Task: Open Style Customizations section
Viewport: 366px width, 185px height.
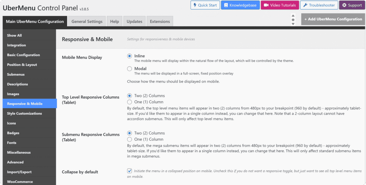Action: click(29, 114)
